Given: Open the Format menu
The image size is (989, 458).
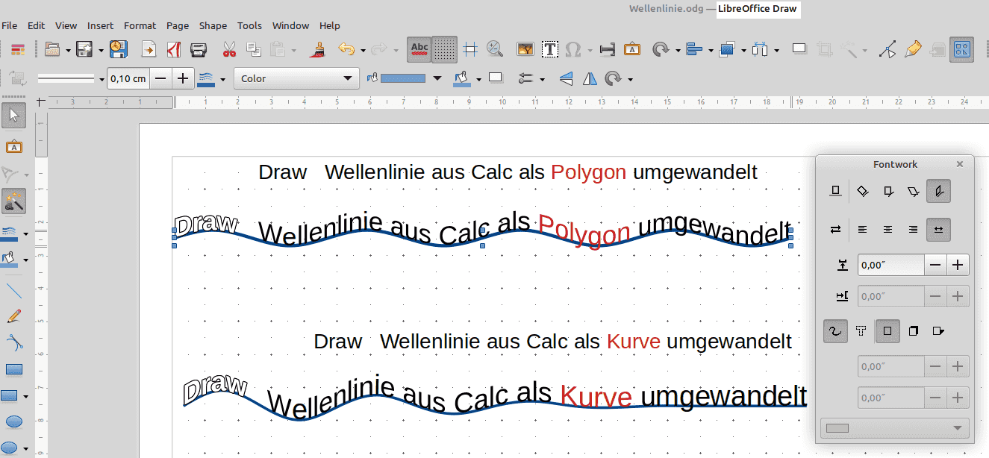Looking at the screenshot, I should point(140,25).
